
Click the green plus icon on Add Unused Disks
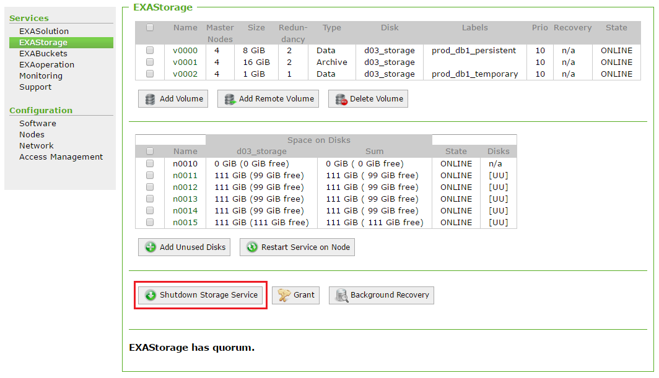(x=151, y=247)
